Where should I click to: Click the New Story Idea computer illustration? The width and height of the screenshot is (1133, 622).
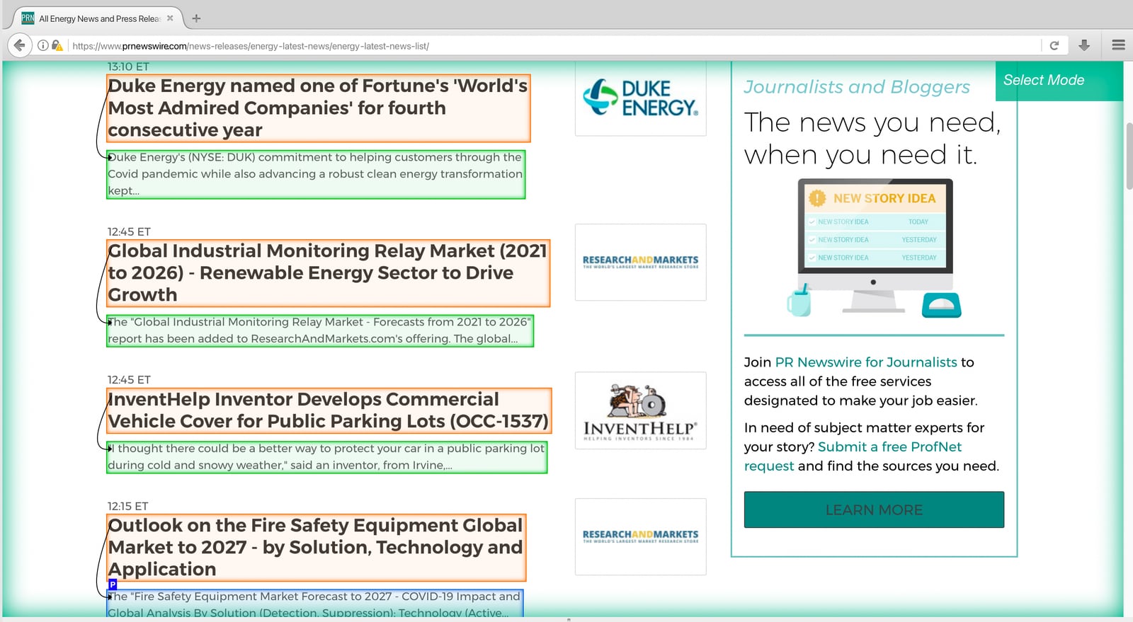[875, 248]
